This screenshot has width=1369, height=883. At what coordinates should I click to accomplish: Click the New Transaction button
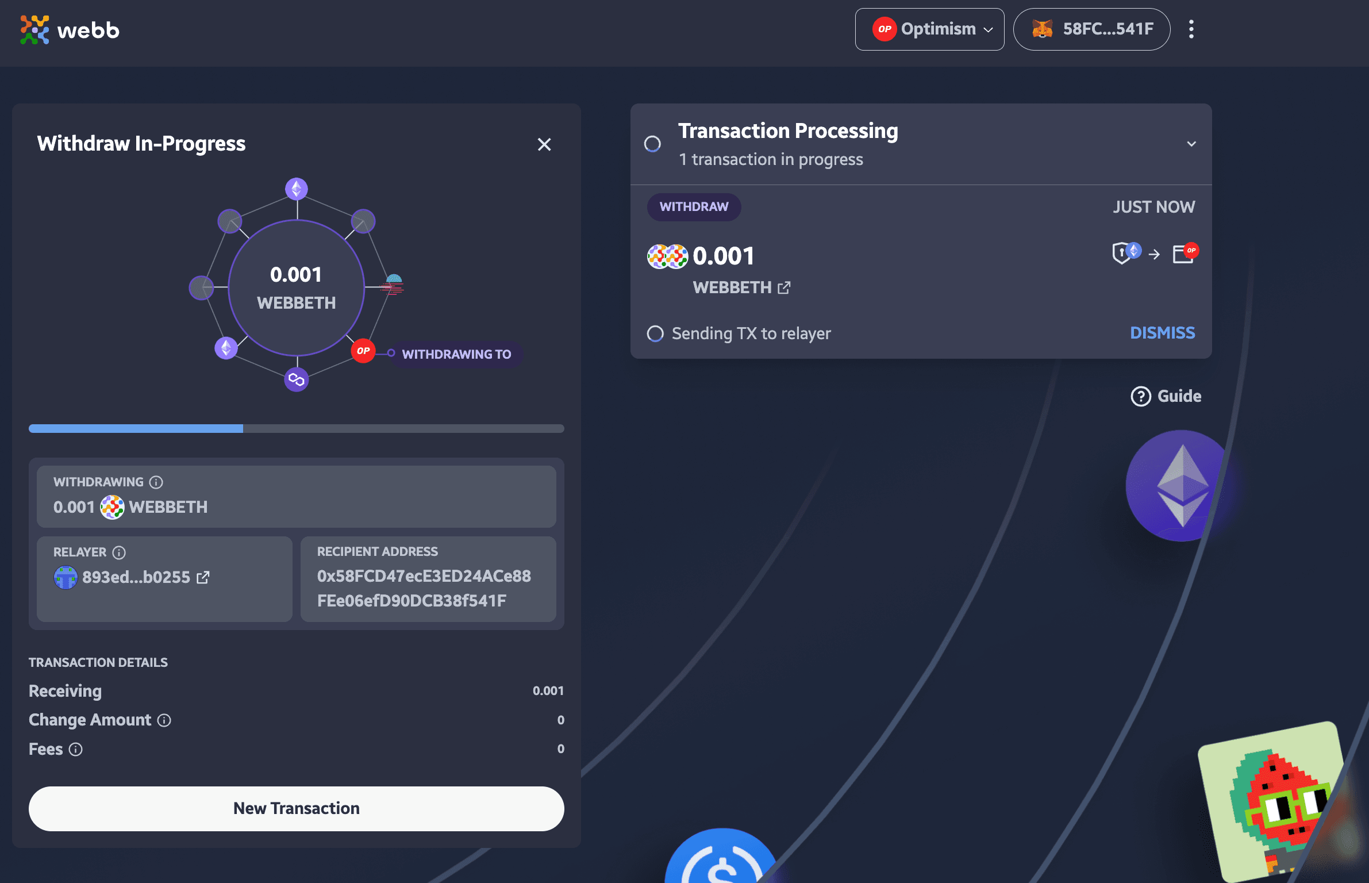[x=297, y=808]
